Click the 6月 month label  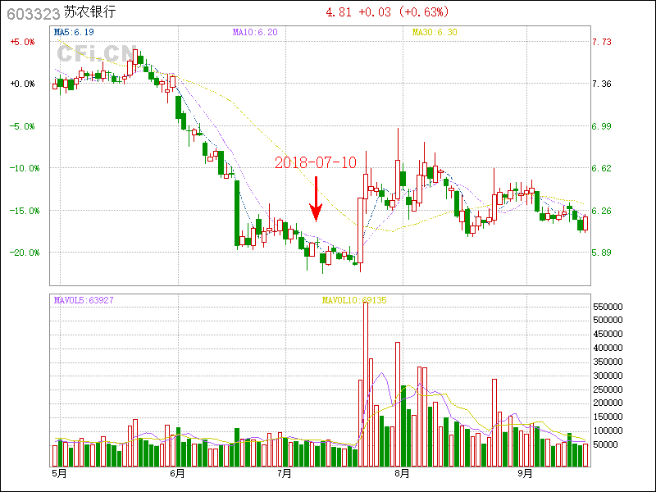pos(177,474)
